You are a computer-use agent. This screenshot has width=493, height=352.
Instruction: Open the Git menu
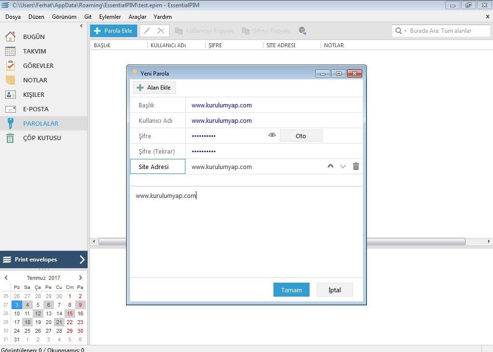click(88, 17)
